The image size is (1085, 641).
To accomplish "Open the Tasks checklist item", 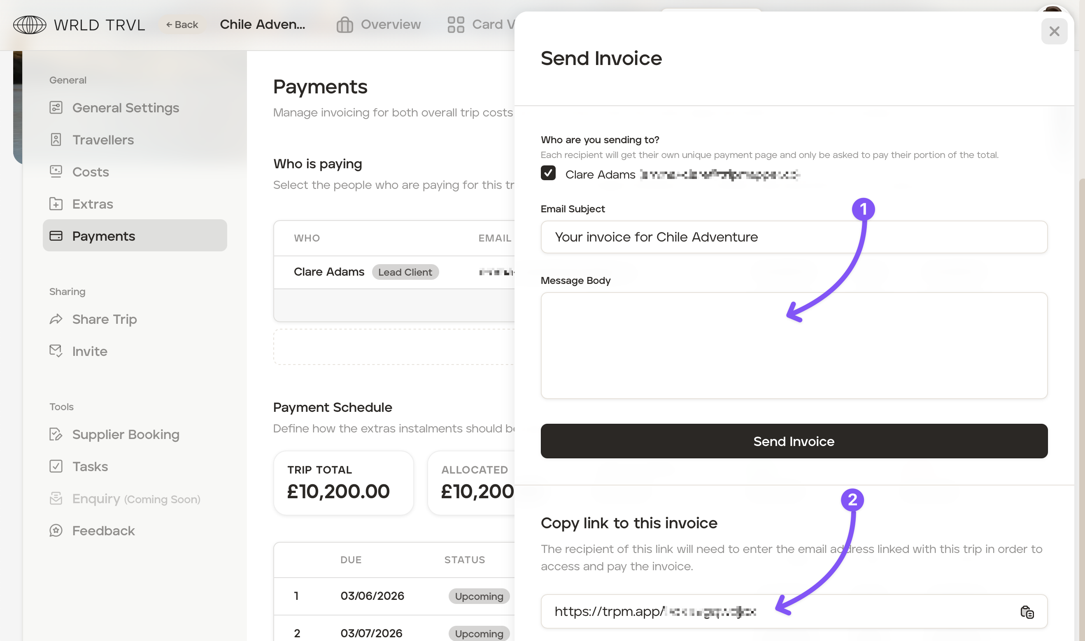I will point(90,467).
